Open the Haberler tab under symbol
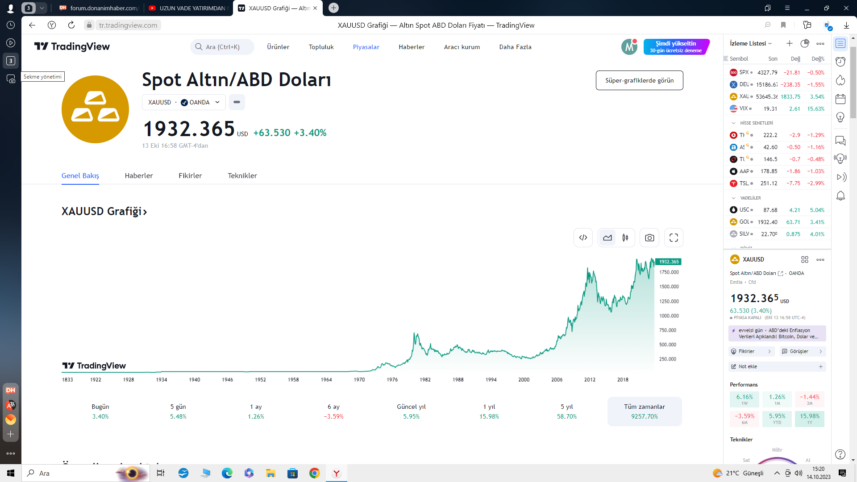The height and width of the screenshot is (482, 857). [139, 175]
